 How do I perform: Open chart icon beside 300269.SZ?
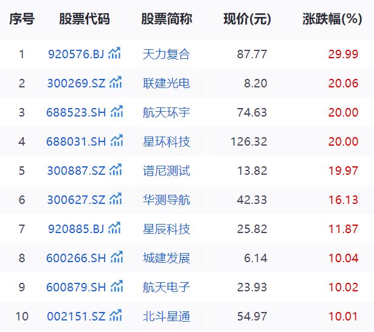pyautogui.click(x=116, y=83)
